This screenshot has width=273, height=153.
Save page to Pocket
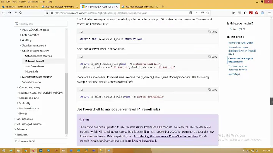click(x=203, y=13)
